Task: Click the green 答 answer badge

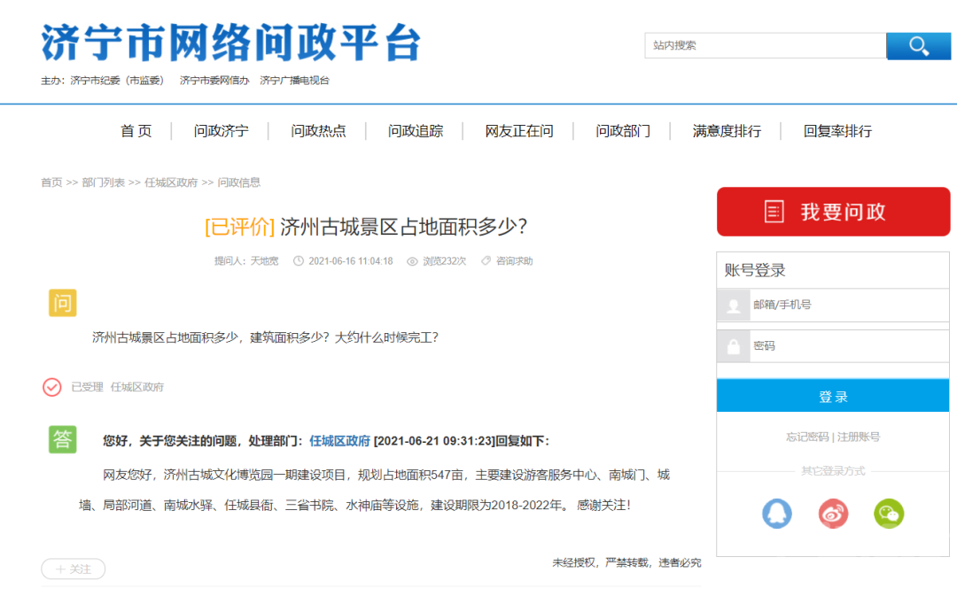Action: pyautogui.click(x=62, y=439)
